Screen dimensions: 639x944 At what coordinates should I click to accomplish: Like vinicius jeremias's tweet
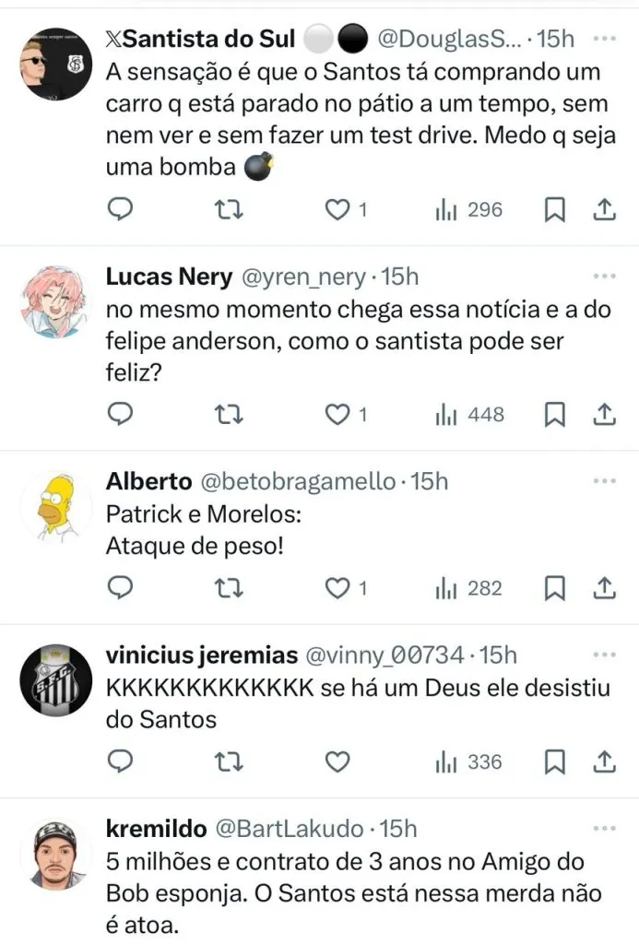(x=338, y=761)
